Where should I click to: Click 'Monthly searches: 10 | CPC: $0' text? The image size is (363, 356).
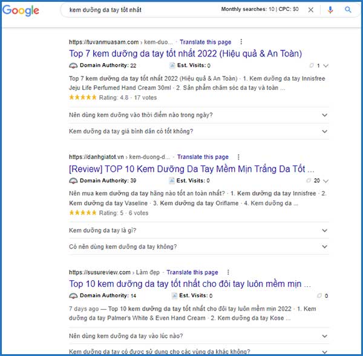pos(260,9)
